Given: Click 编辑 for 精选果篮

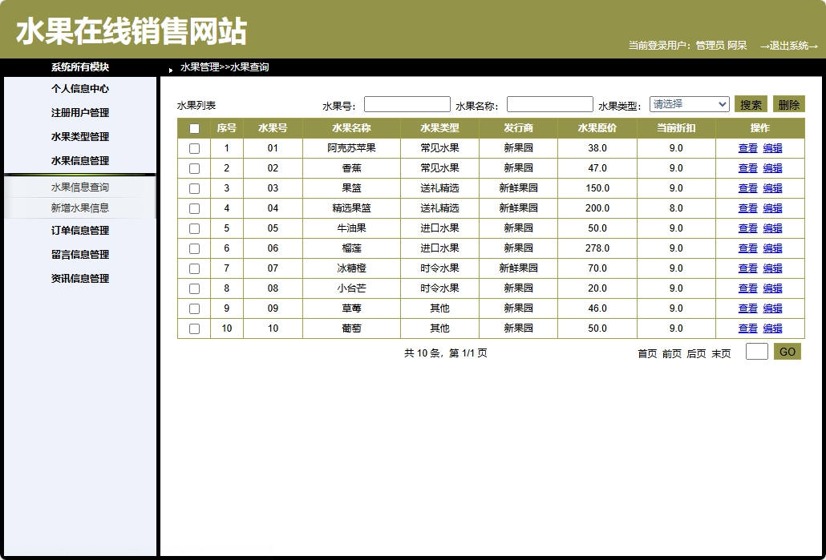Looking at the screenshot, I should tap(772, 208).
